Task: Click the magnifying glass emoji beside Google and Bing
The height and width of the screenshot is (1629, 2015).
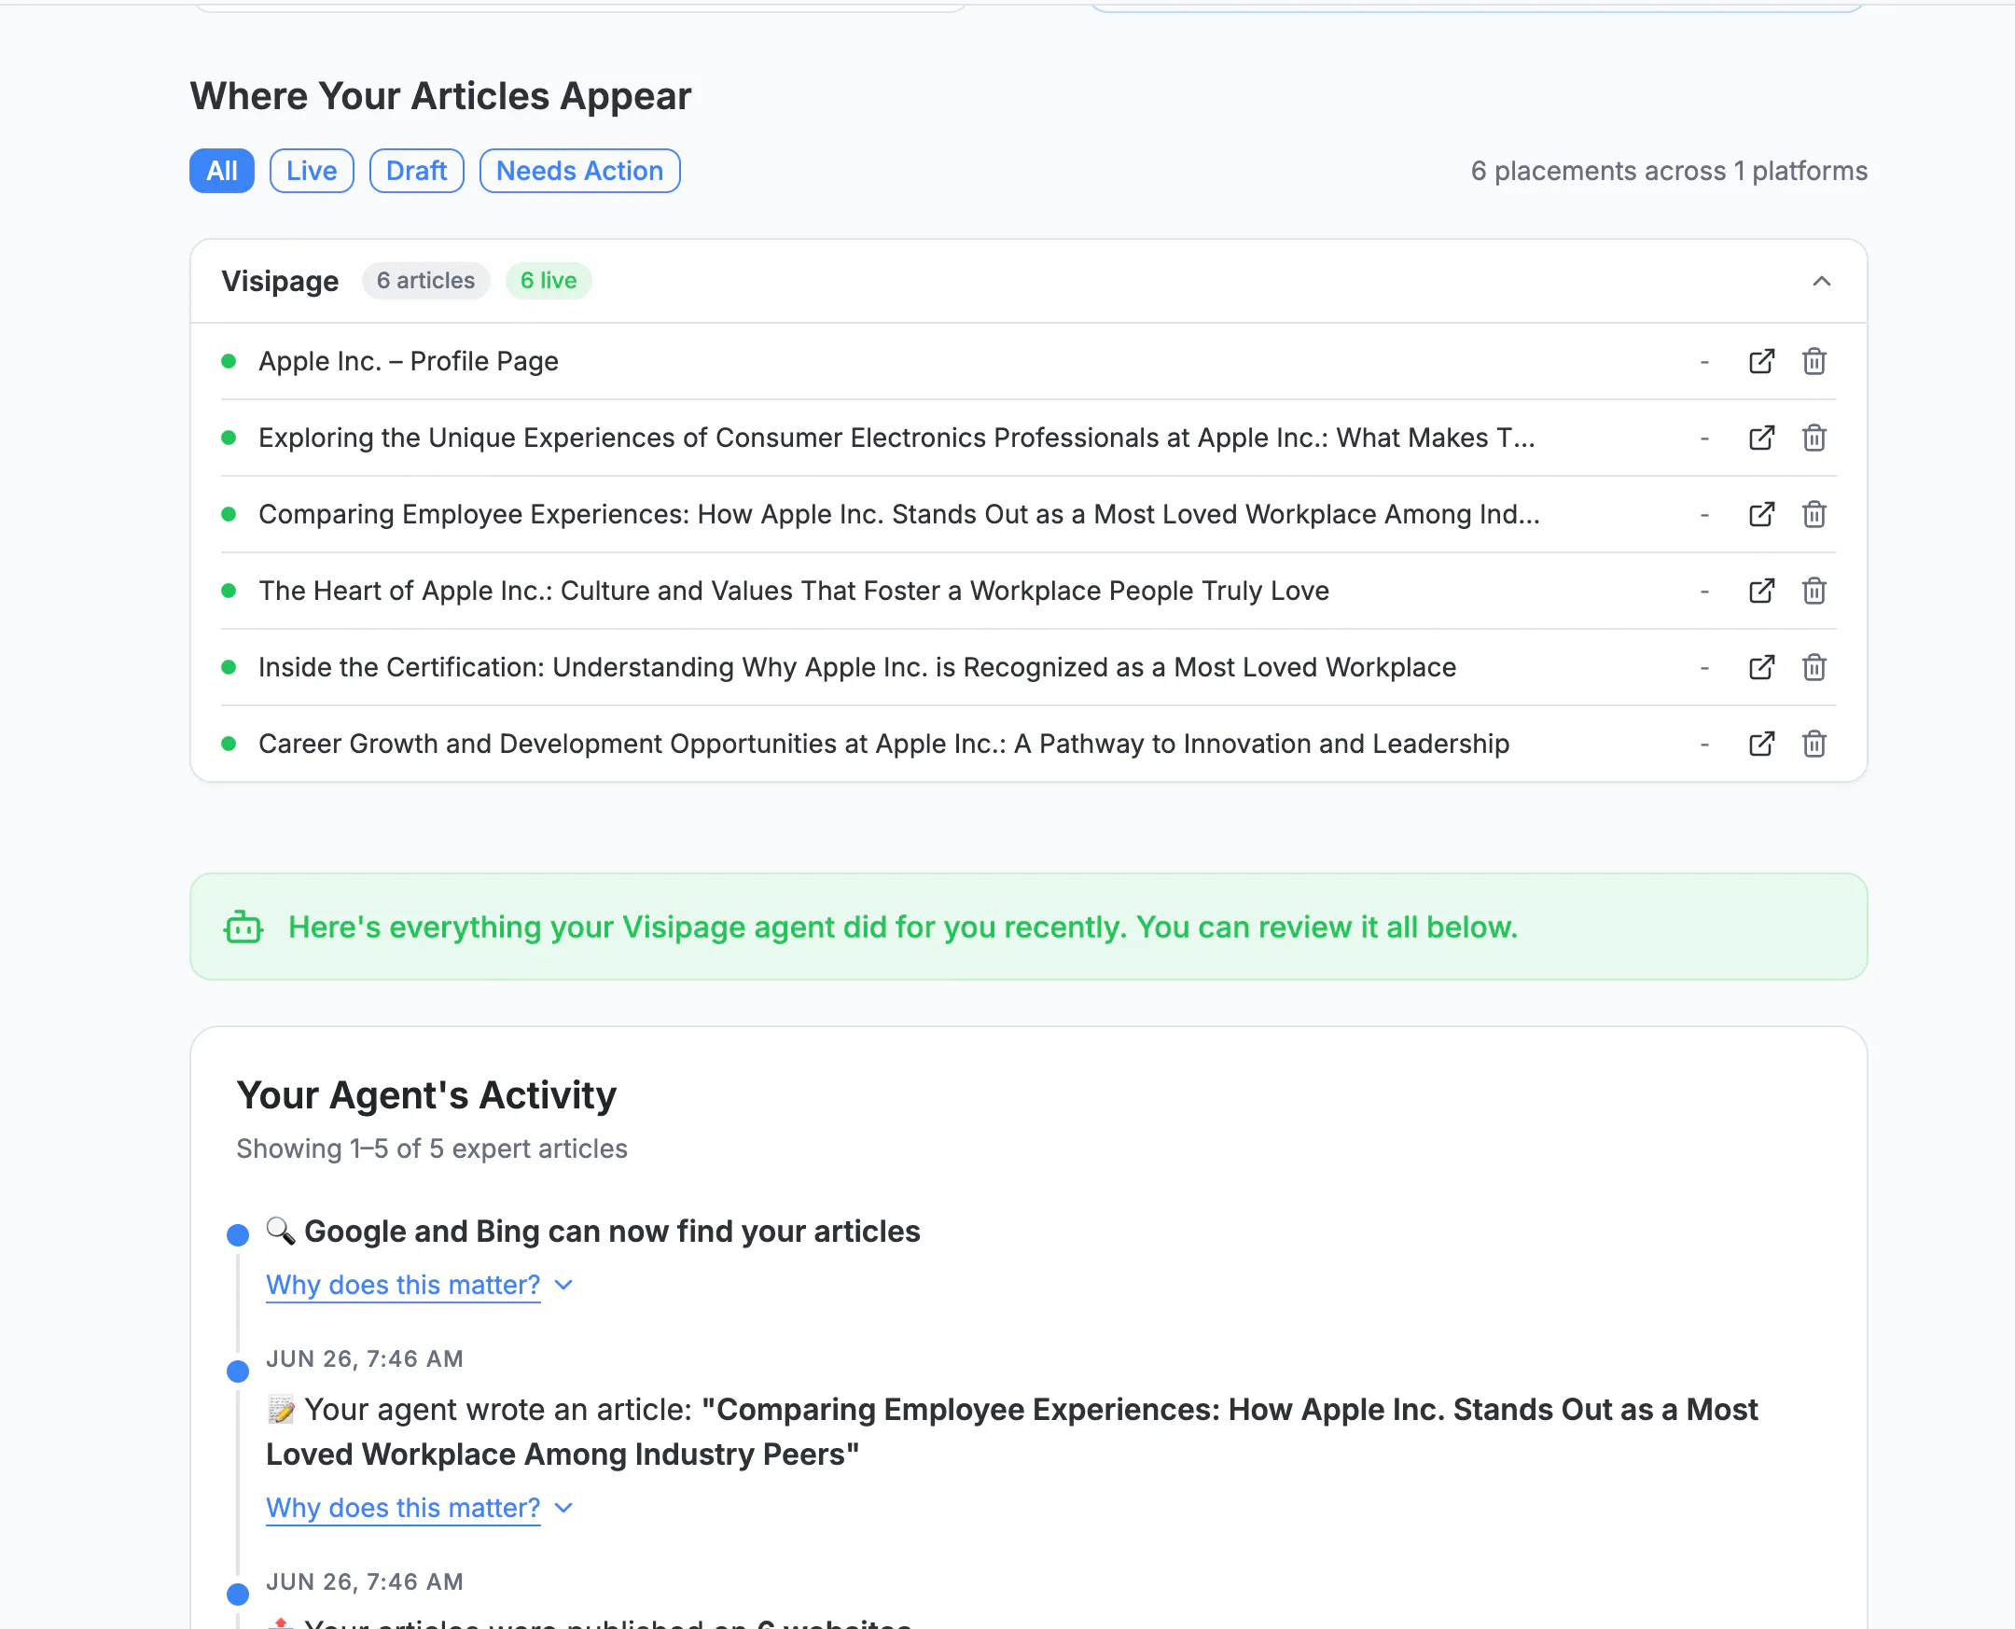Action: click(x=281, y=1231)
